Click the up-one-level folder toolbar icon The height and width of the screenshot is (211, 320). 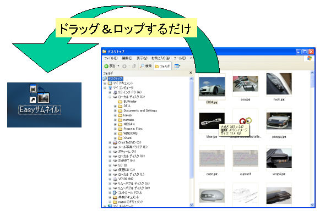[x=134, y=66]
